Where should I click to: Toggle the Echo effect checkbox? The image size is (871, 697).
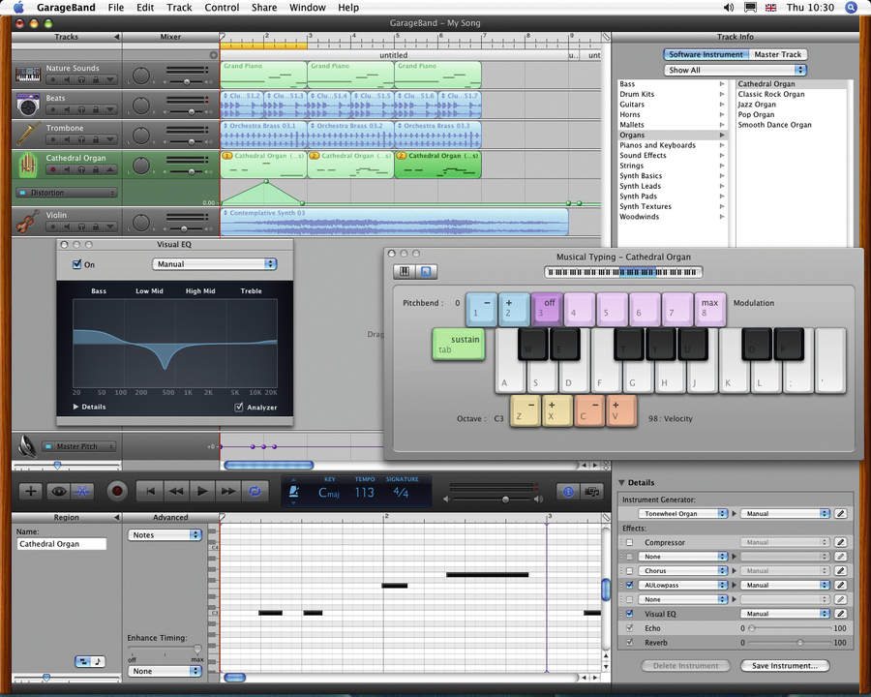tap(629, 628)
